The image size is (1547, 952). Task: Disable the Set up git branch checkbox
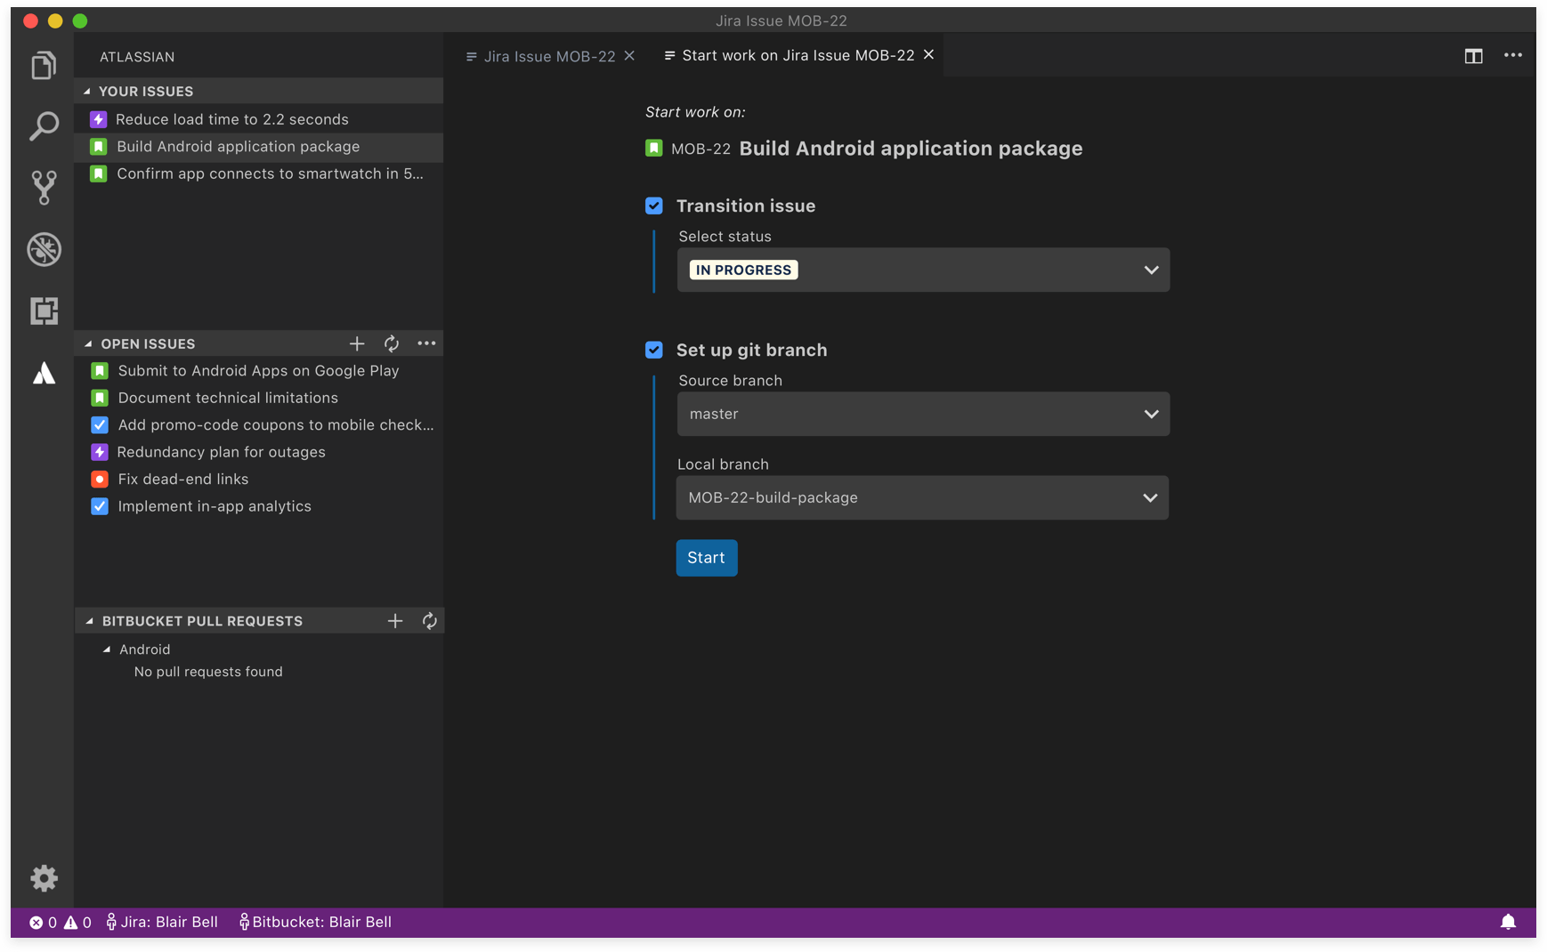coord(654,350)
